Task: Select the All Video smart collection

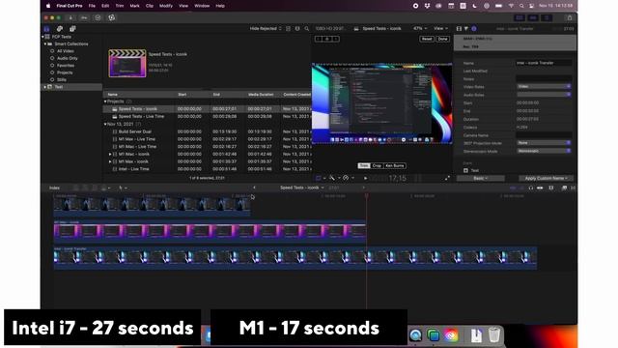Action: click(66, 51)
